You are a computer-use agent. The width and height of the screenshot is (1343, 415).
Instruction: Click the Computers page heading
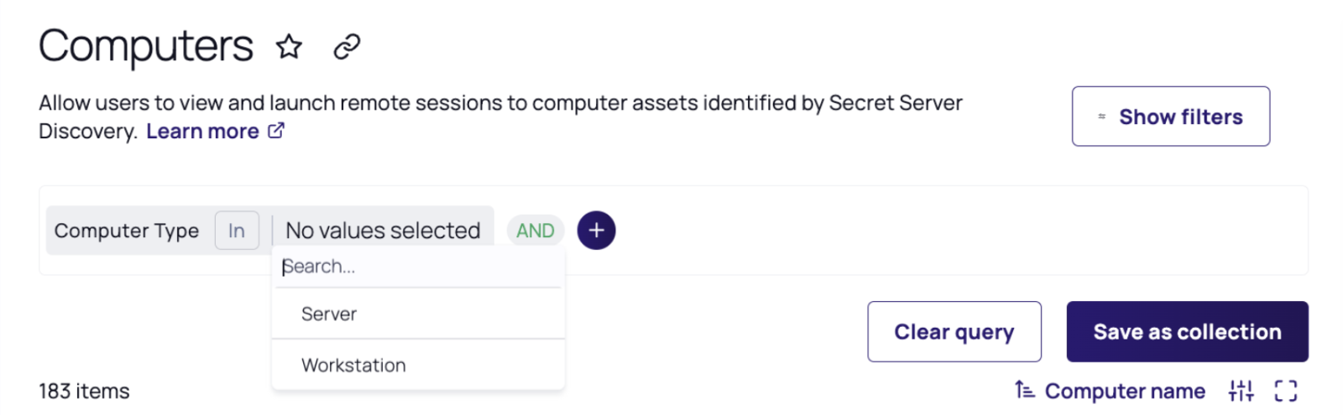coord(146,46)
